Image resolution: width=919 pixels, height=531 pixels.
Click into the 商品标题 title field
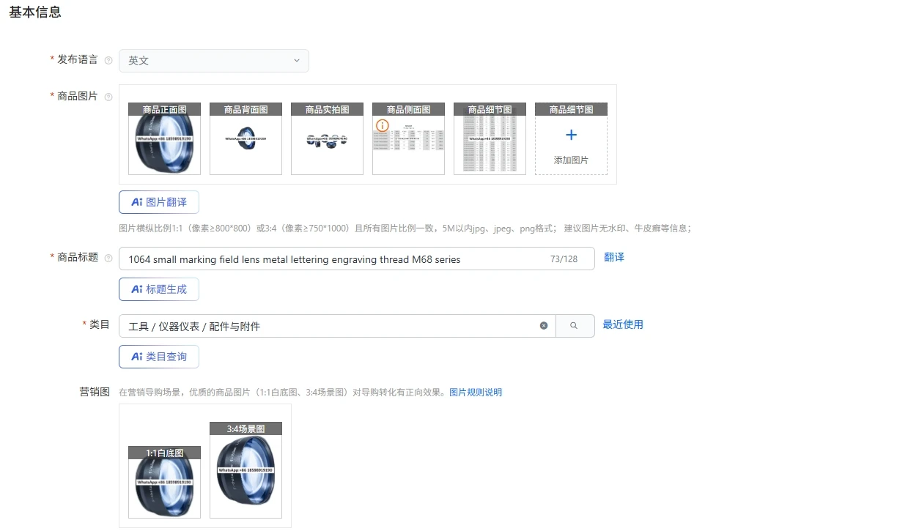356,259
